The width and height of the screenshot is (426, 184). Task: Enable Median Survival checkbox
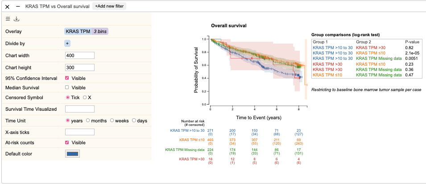(67, 88)
